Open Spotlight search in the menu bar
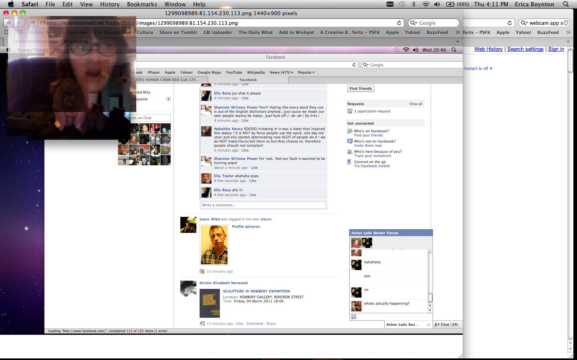 click(566, 4)
